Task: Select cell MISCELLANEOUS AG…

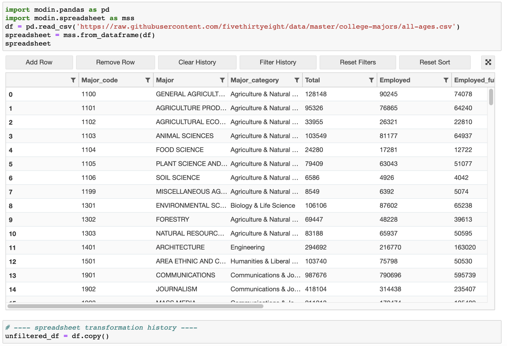Action: (x=190, y=192)
